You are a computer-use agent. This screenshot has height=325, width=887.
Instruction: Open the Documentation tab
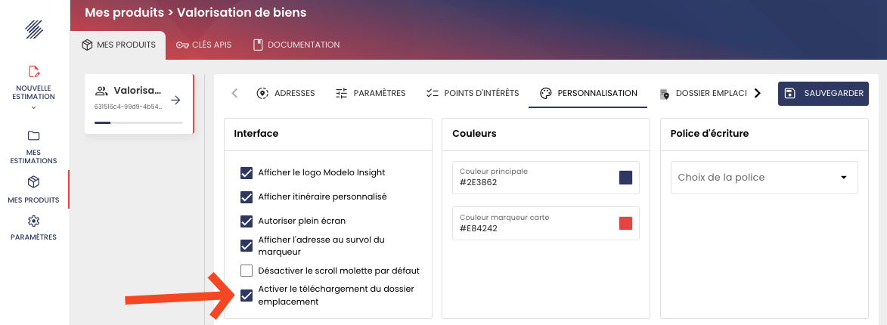296,45
